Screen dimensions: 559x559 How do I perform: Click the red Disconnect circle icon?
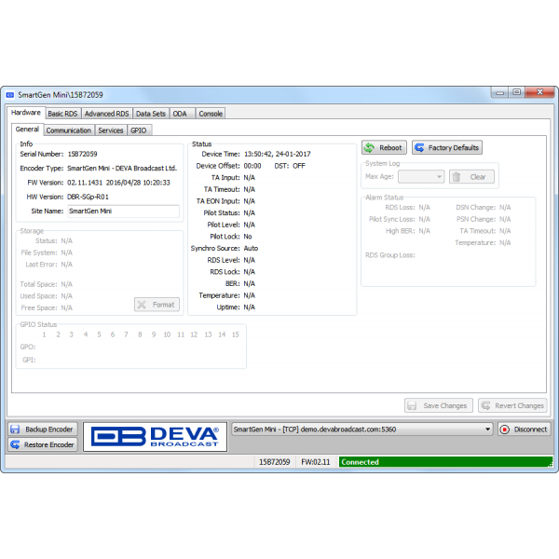[x=504, y=429]
